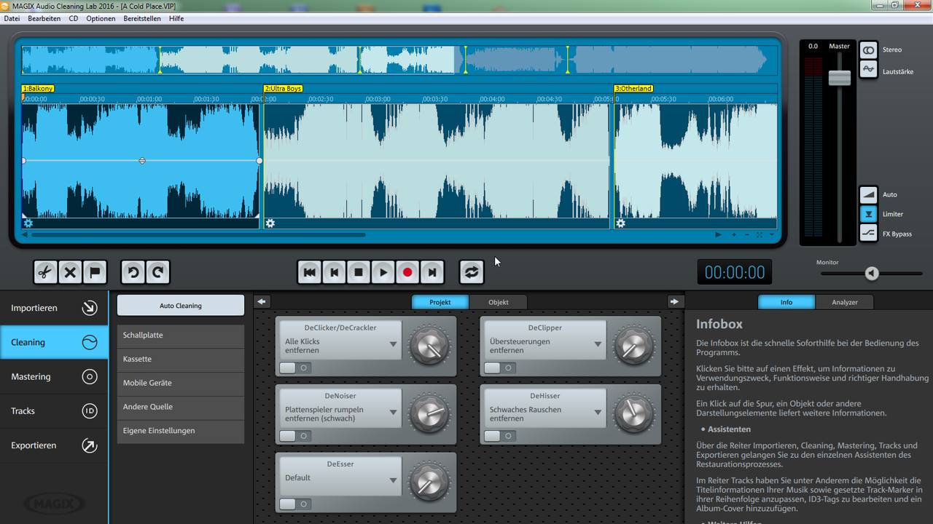The image size is (933, 524).
Task: Open DeEsser Default preset dropdown
Action: pyautogui.click(x=393, y=480)
